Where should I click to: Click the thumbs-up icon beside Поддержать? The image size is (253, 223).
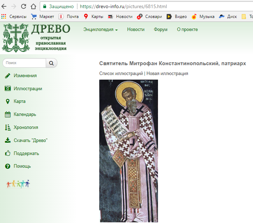(8, 153)
